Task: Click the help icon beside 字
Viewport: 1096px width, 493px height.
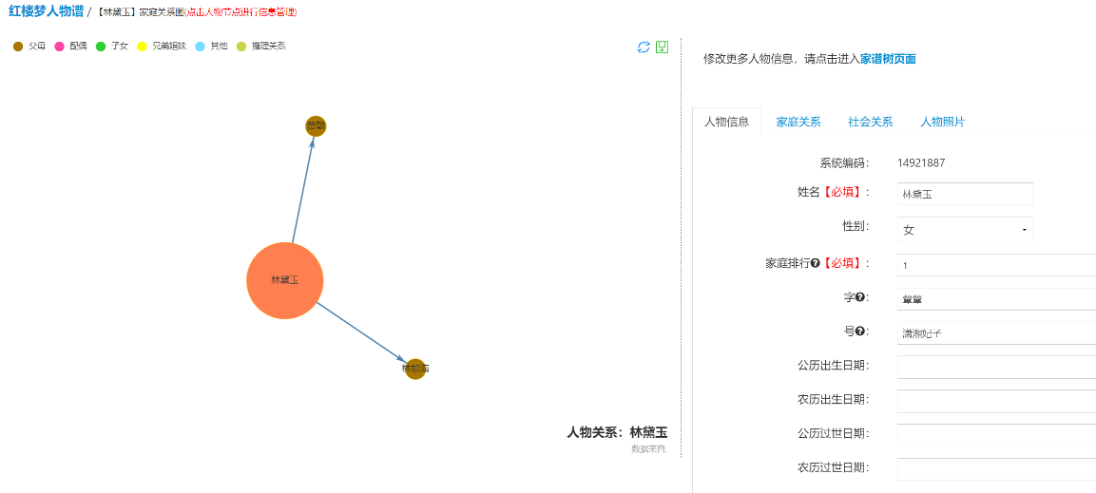Action: [x=860, y=297]
